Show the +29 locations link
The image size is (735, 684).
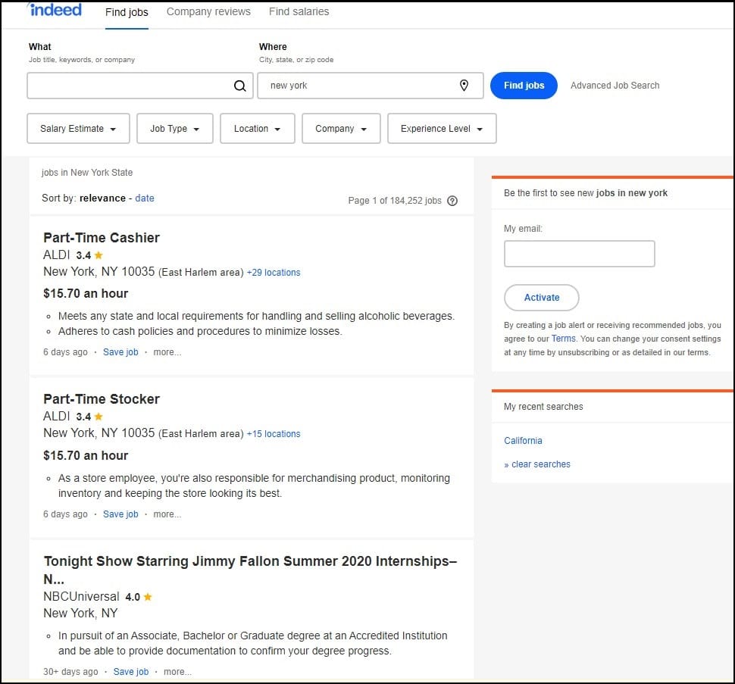coord(274,272)
